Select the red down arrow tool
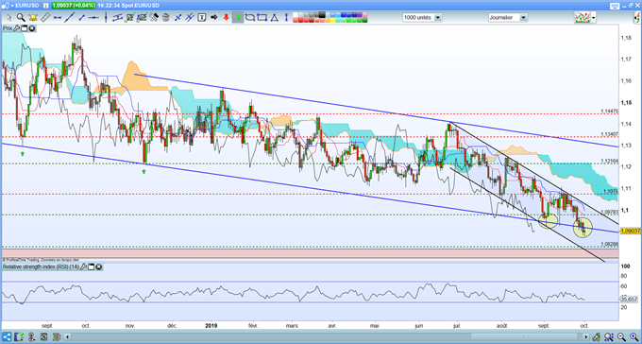This screenshot has height=344, width=642. (x=226, y=17)
